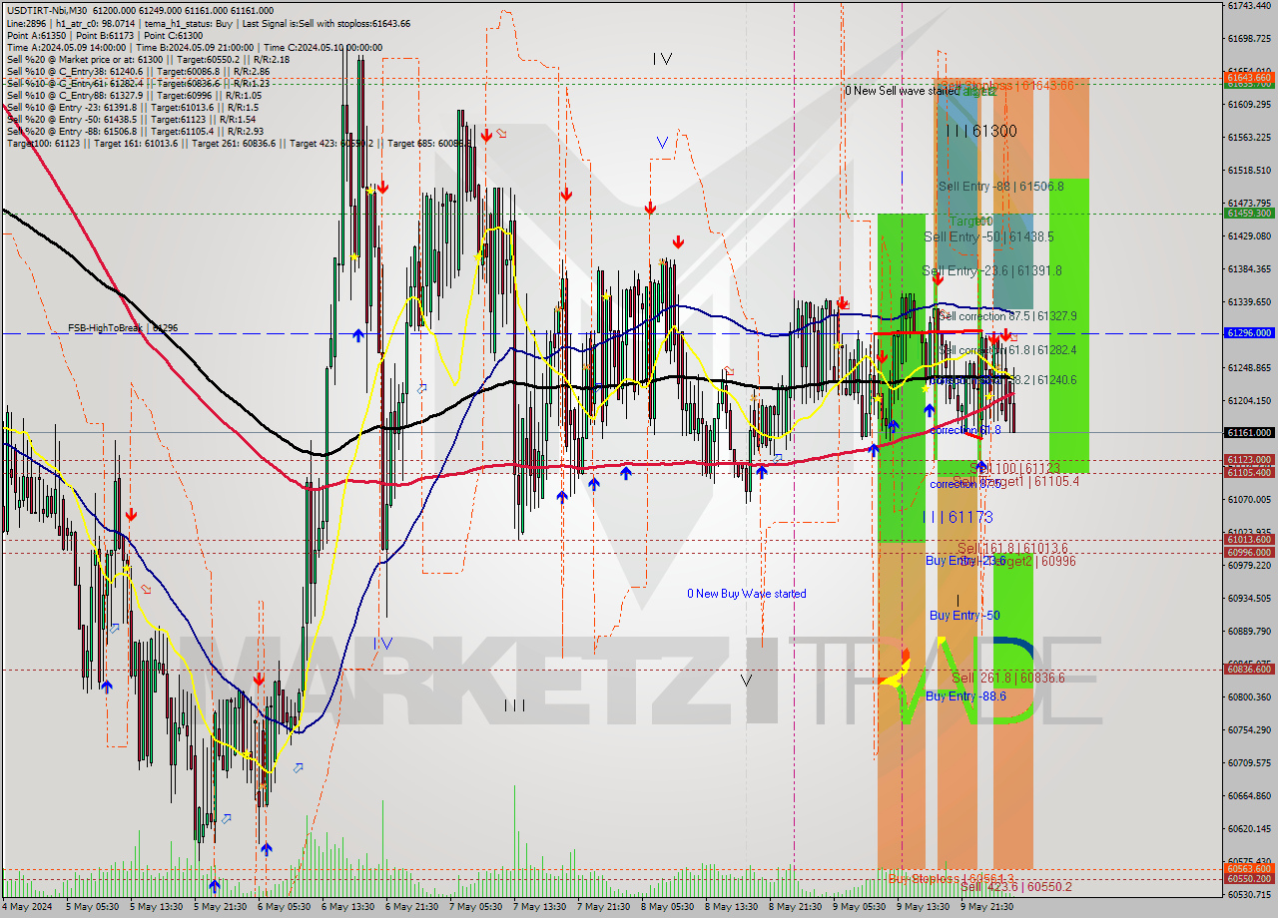1278x918 pixels.
Task: Click the 'Sell %10 @ C_Entry38' line
Action: [x=138, y=71]
